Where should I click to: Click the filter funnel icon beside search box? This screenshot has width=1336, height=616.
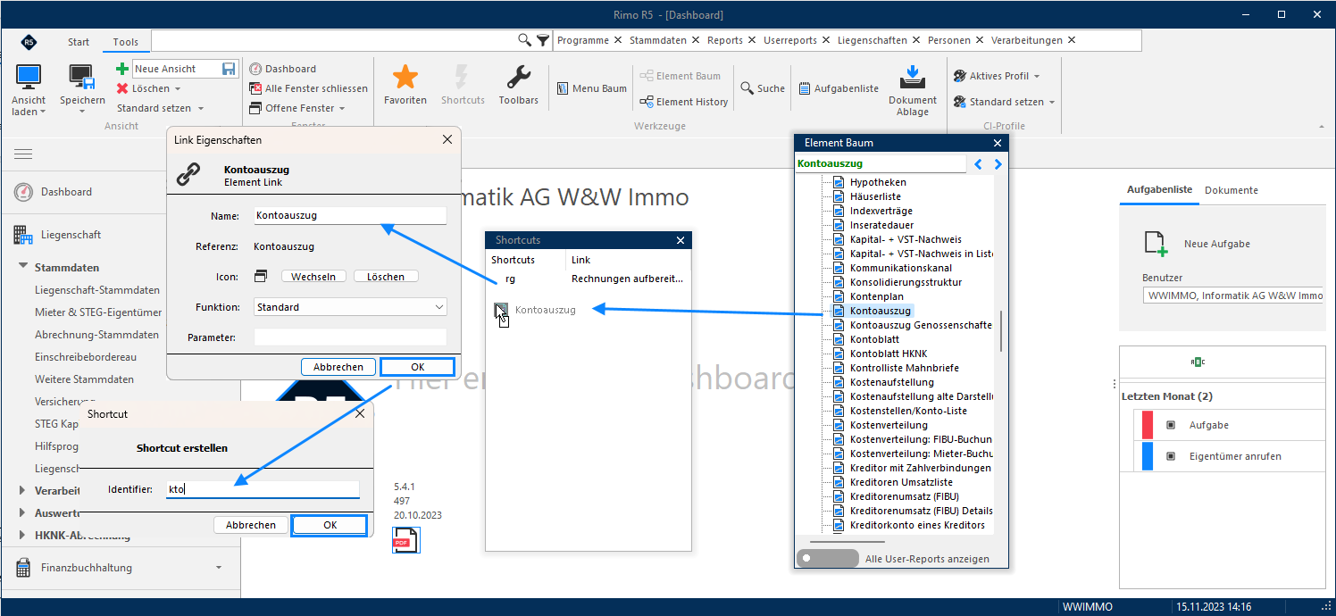tap(542, 40)
